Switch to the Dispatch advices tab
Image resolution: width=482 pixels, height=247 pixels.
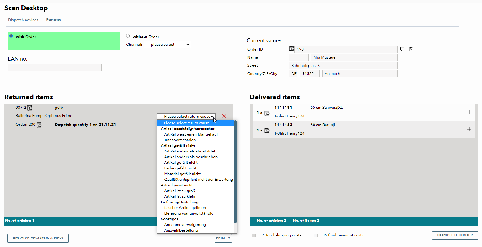click(x=23, y=20)
